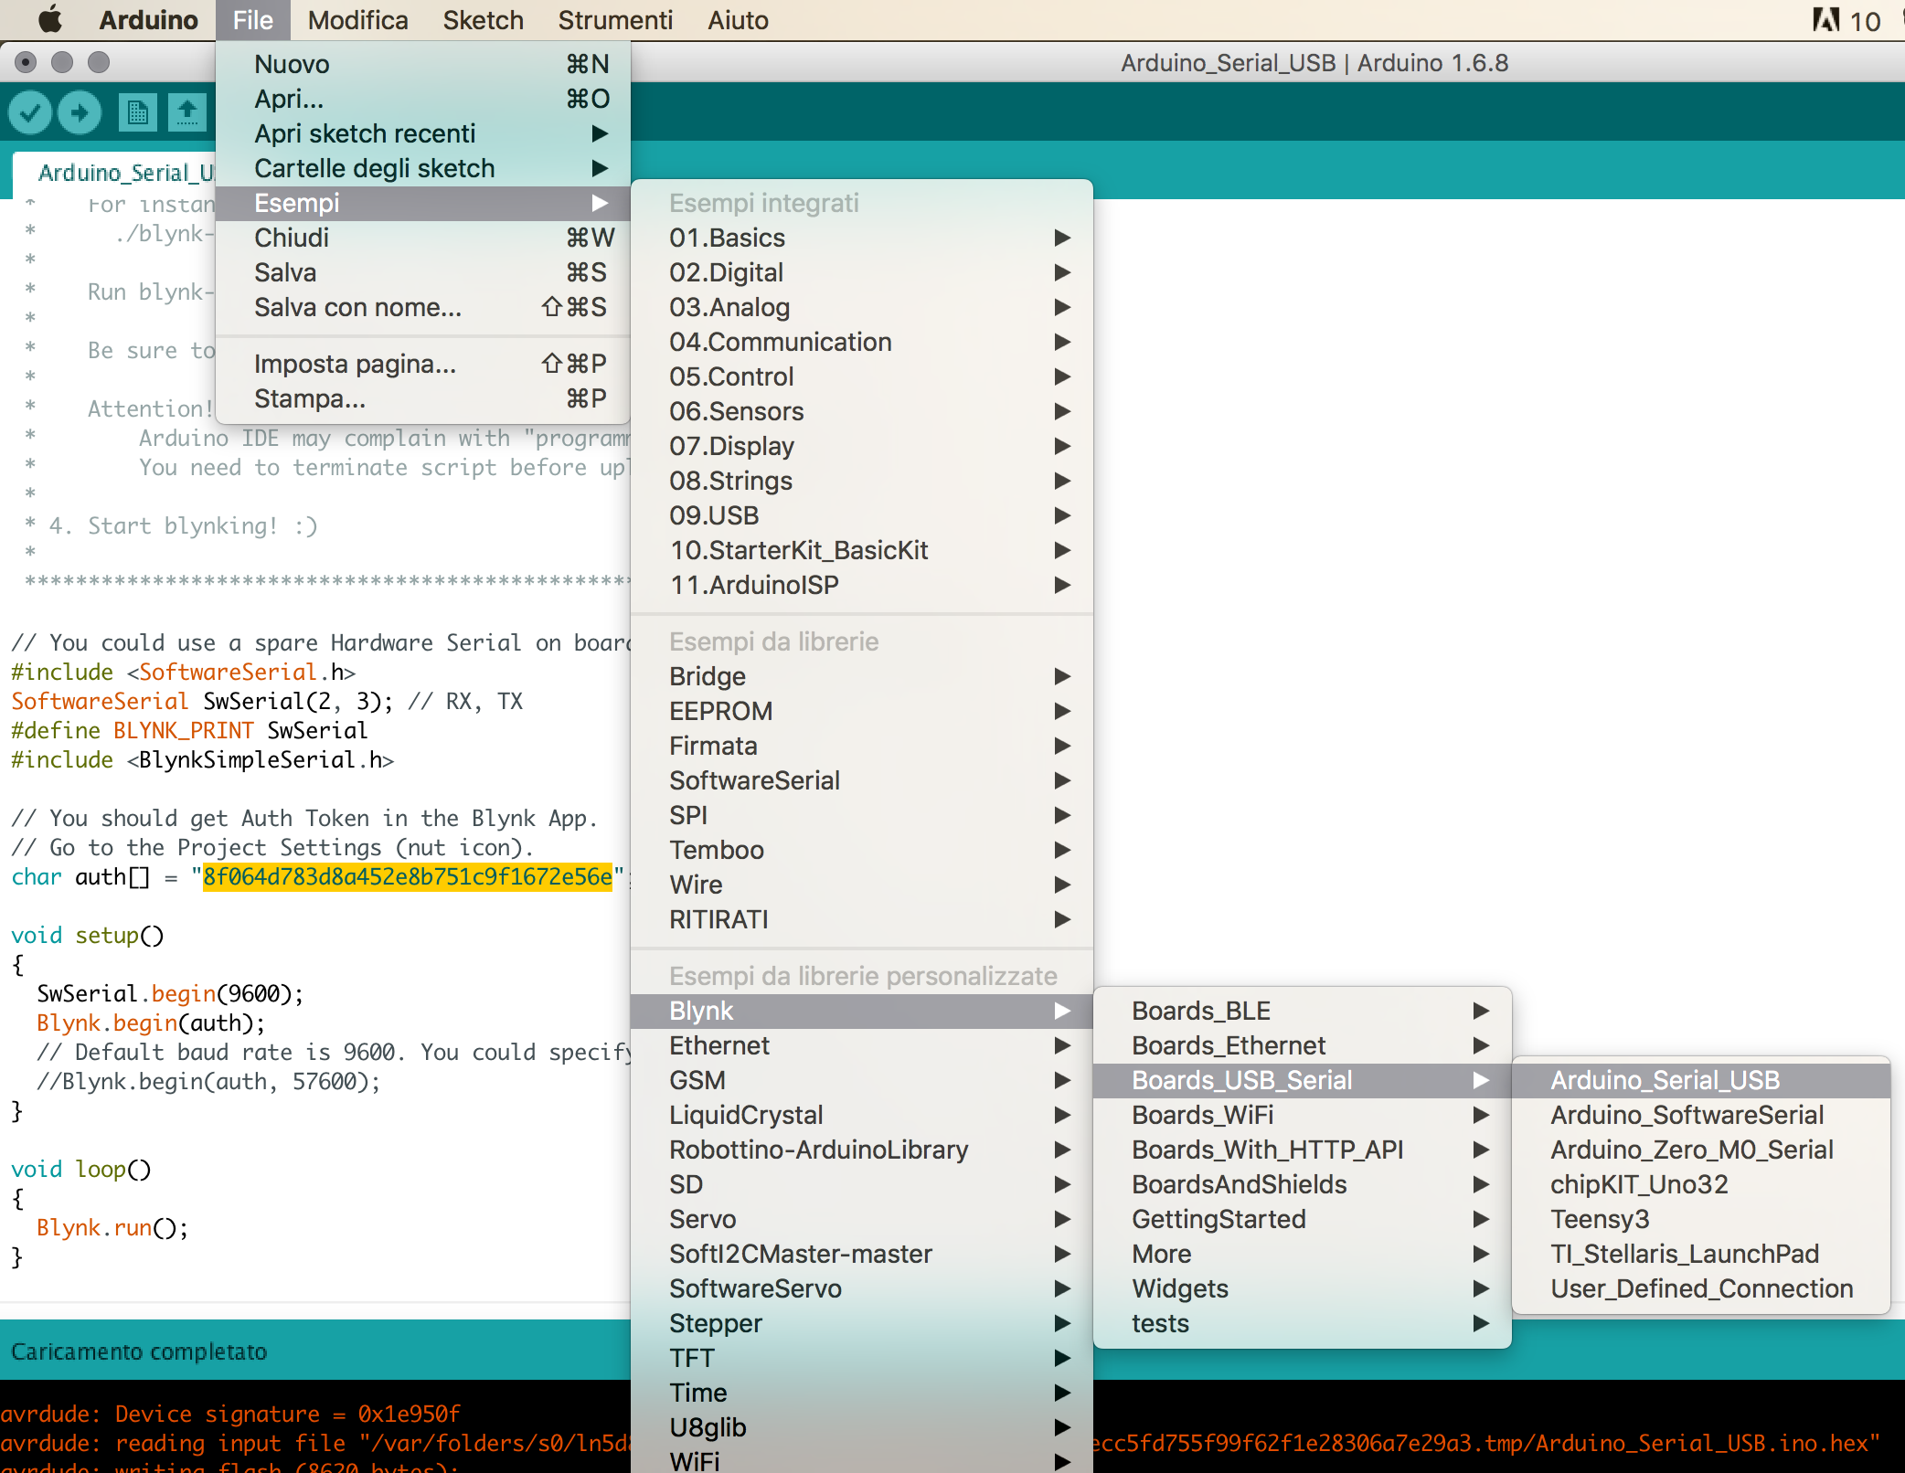Open the Temboo library examples
The width and height of the screenshot is (1905, 1473).
(862, 850)
